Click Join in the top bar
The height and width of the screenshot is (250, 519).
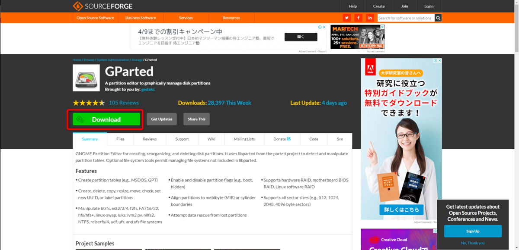[404, 6]
